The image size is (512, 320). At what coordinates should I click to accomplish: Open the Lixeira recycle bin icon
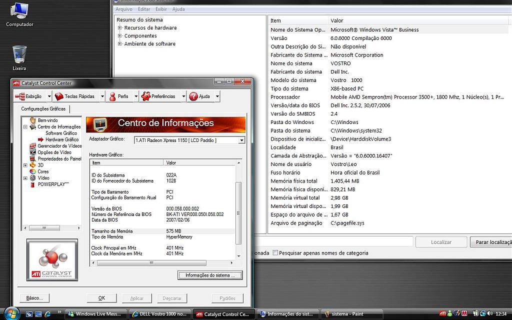click(19, 58)
